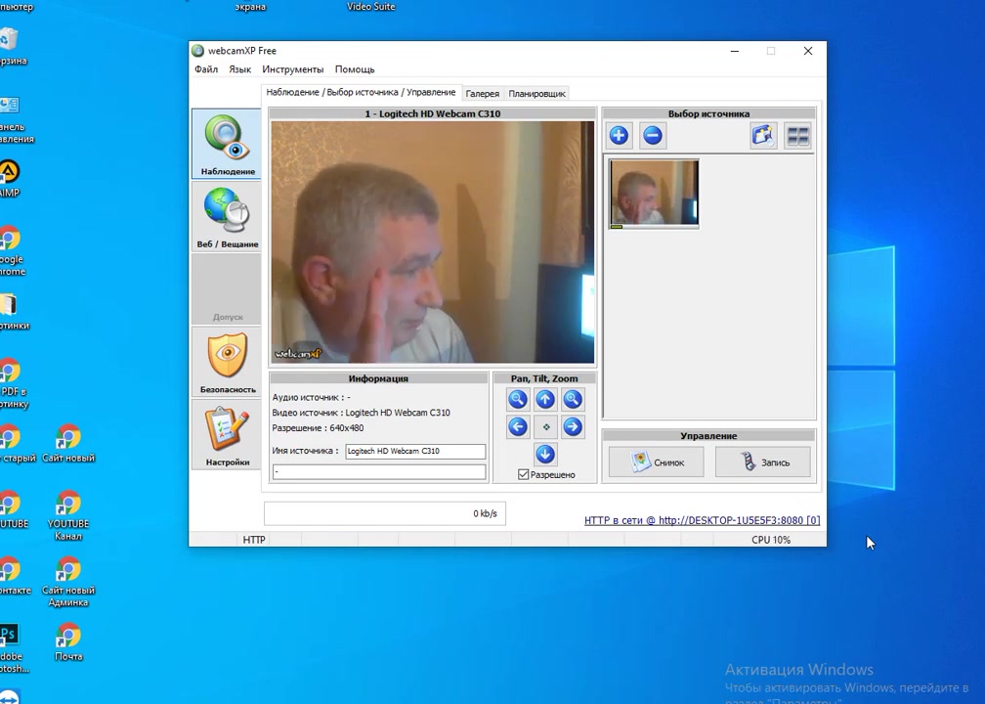985x704 pixels.
Task: Click the source options icon beside grid view
Action: point(763,136)
